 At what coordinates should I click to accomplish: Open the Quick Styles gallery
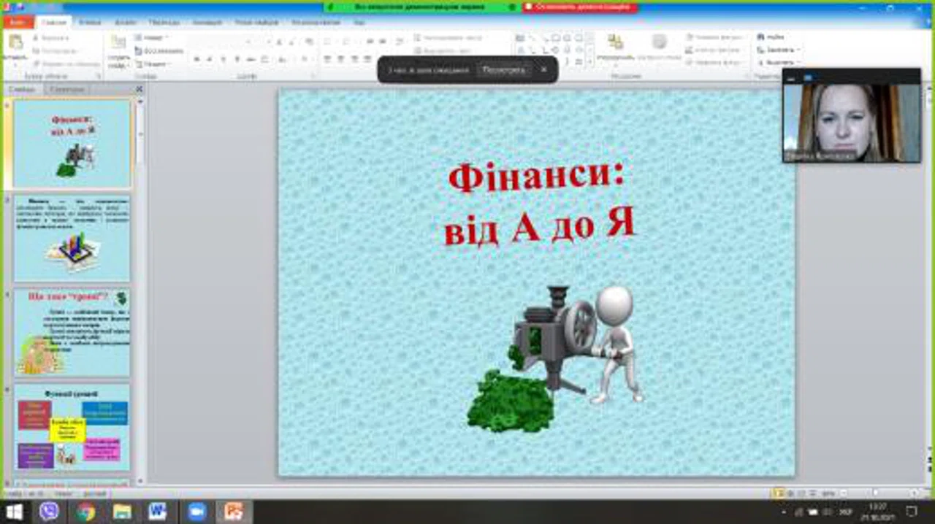click(x=660, y=48)
